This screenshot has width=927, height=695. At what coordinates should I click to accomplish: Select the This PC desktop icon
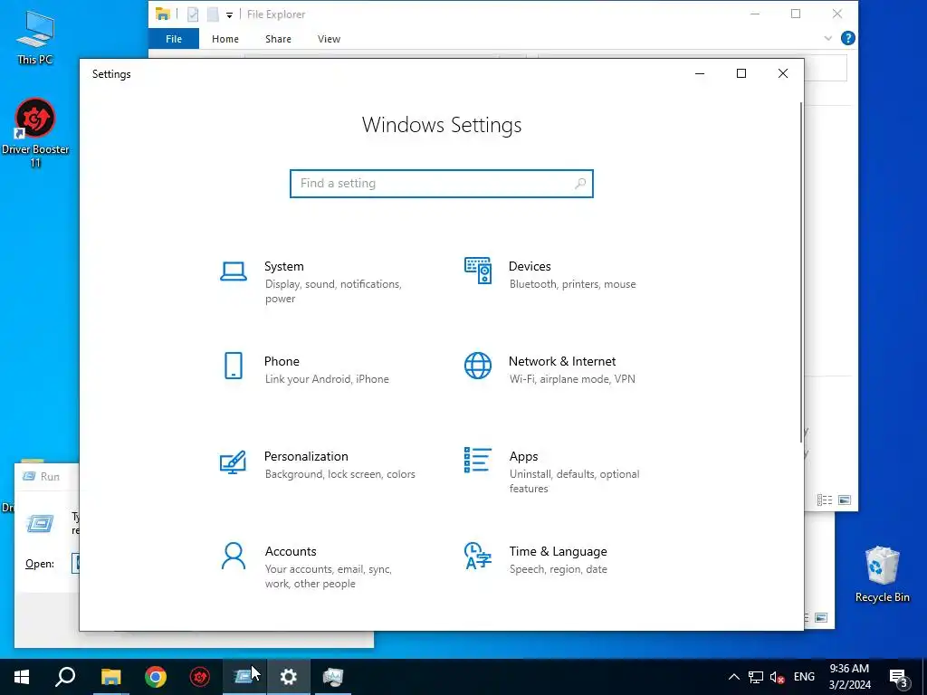click(x=35, y=38)
